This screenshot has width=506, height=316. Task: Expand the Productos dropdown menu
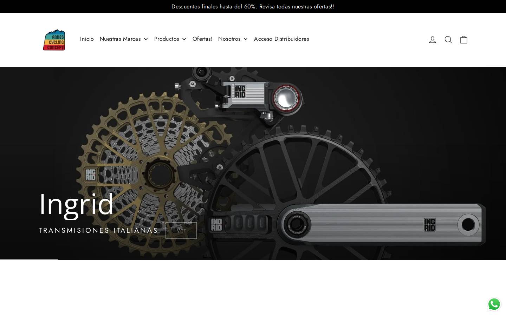(x=170, y=39)
